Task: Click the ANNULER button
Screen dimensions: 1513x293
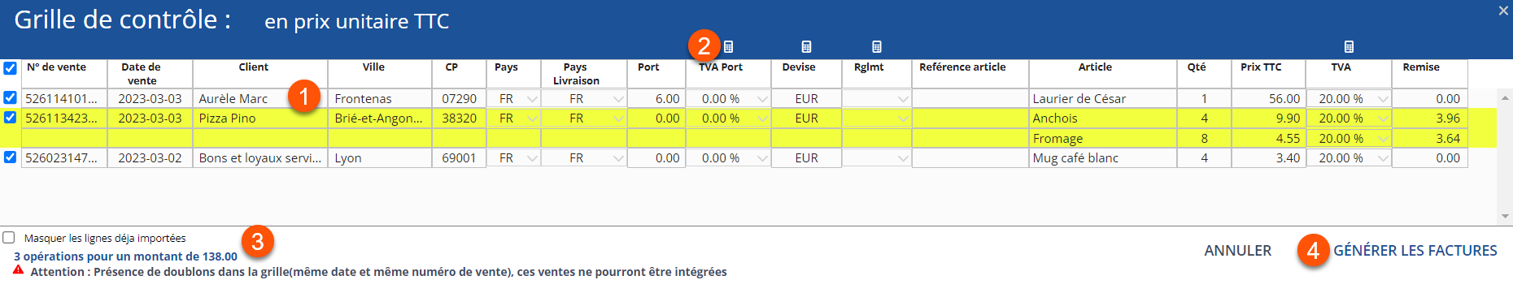Action: pyautogui.click(x=1237, y=251)
